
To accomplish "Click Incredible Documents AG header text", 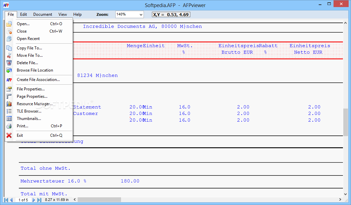I will [142, 27].
